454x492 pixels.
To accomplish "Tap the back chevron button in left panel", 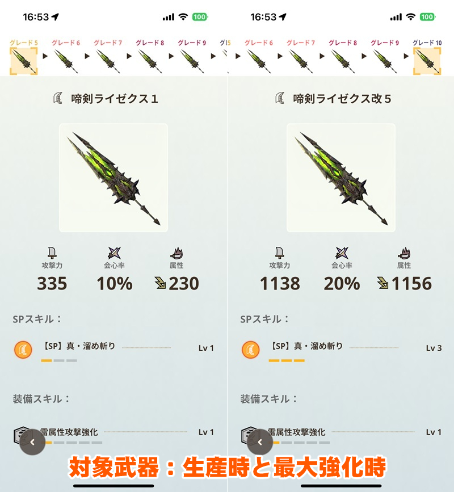I will (x=32, y=442).
